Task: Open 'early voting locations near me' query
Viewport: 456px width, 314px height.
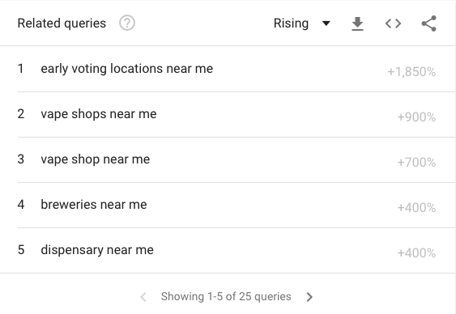Action: (x=127, y=69)
